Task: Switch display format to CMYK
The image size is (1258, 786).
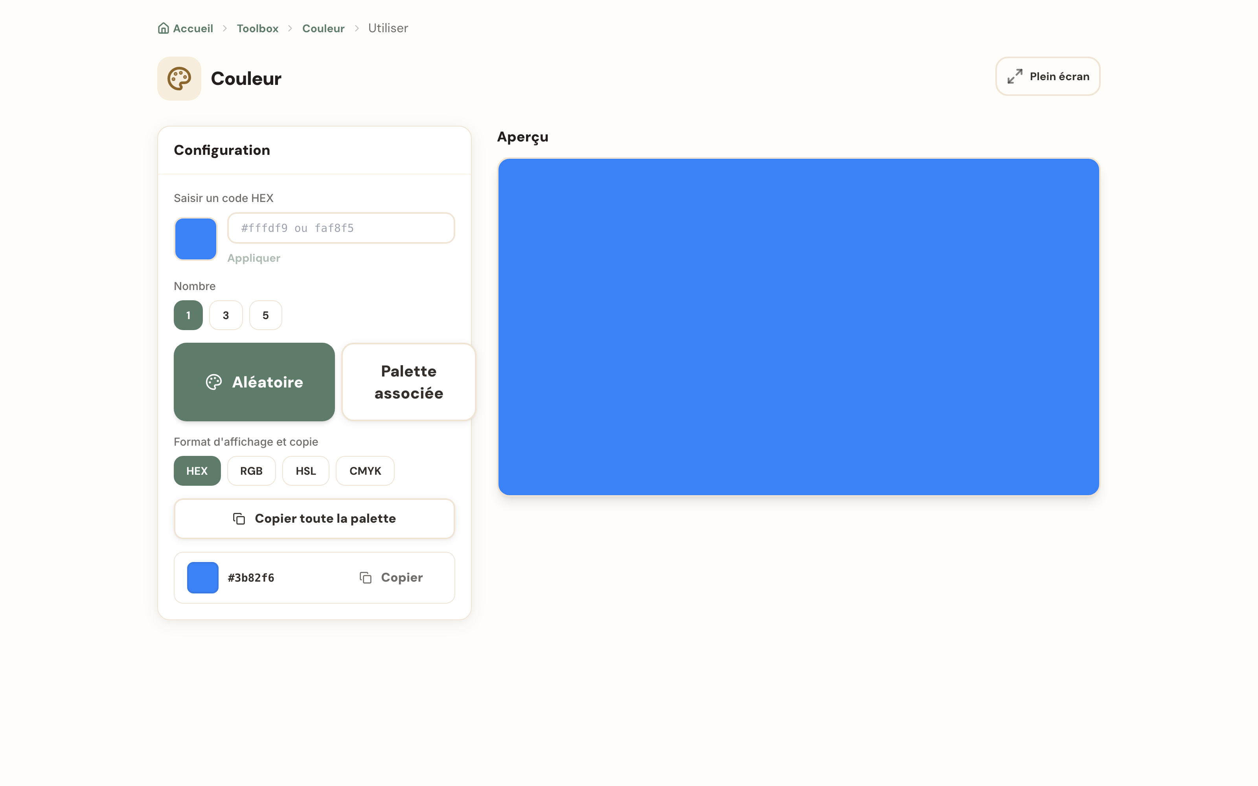Action: click(365, 471)
